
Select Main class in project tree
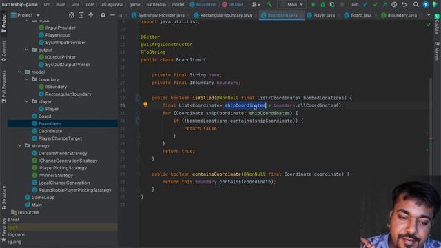coord(37,205)
